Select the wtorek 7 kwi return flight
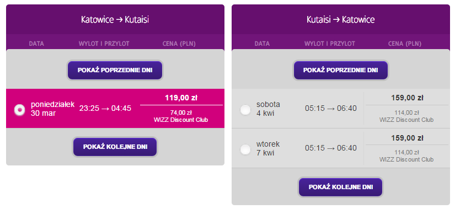Image resolution: width=455 pixels, height=209 pixels. [x=245, y=149]
